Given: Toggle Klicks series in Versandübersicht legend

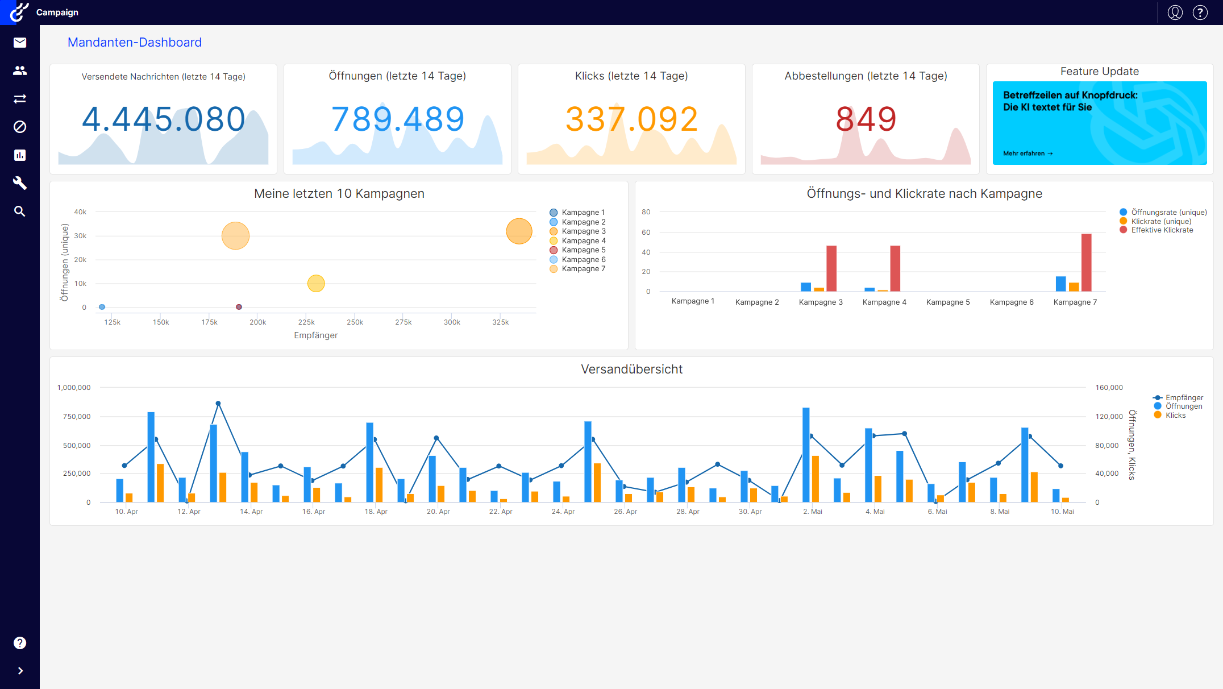Looking at the screenshot, I should (x=1175, y=416).
